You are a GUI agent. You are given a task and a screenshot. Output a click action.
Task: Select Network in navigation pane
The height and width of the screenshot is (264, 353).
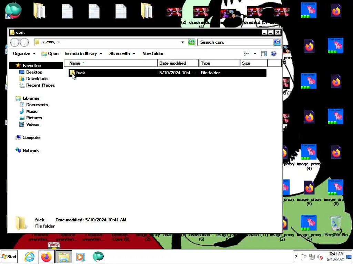(x=31, y=151)
